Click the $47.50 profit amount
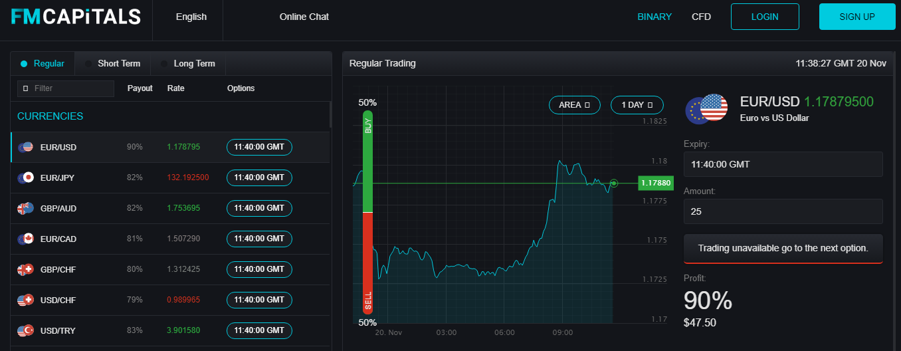The image size is (901, 351). point(700,323)
